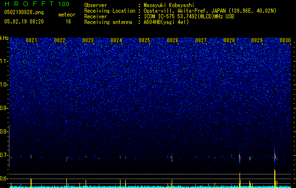Click the 'Receiving antenna' label
This screenshot has width=296, height=188.
pos(108,22)
